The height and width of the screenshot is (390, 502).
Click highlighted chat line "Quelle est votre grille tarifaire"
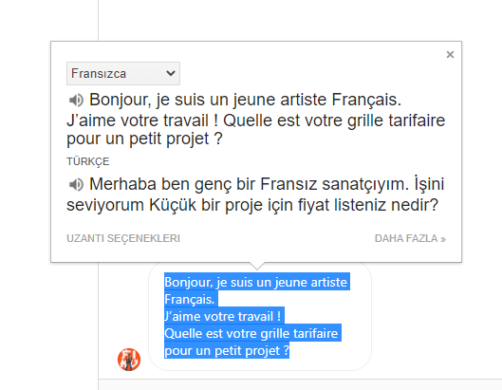tap(252, 333)
